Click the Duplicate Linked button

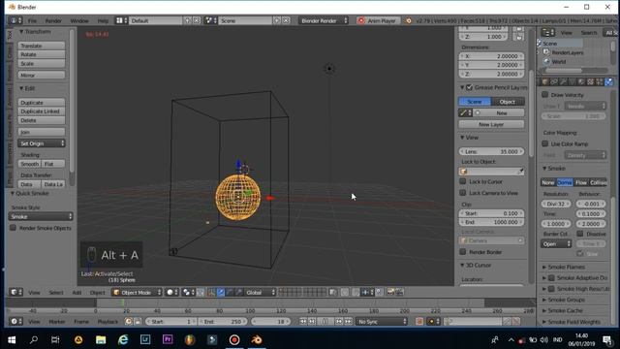point(41,111)
